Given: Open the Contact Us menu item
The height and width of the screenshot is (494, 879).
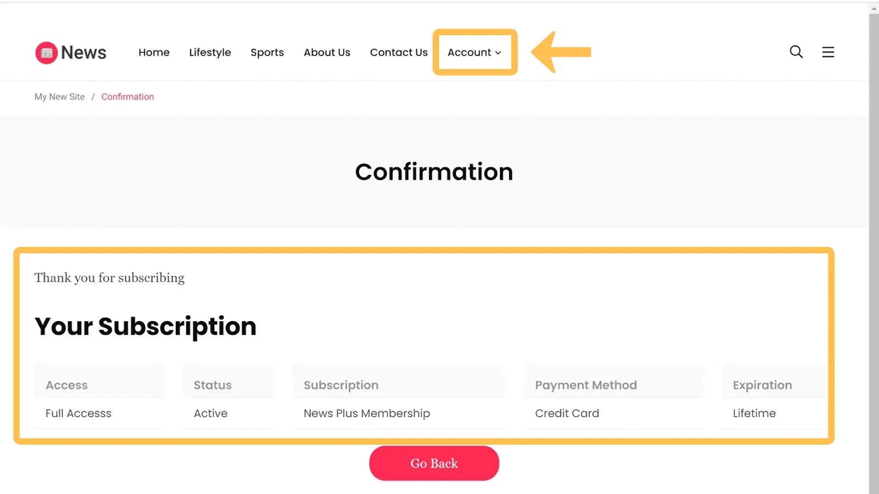Looking at the screenshot, I should tap(398, 53).
